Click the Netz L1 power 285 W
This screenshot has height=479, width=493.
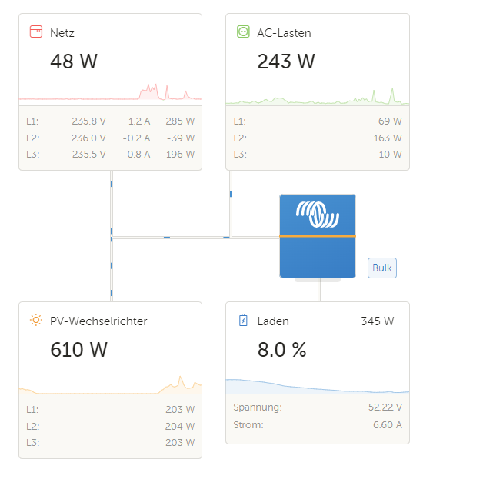click(x=180, y=121)
